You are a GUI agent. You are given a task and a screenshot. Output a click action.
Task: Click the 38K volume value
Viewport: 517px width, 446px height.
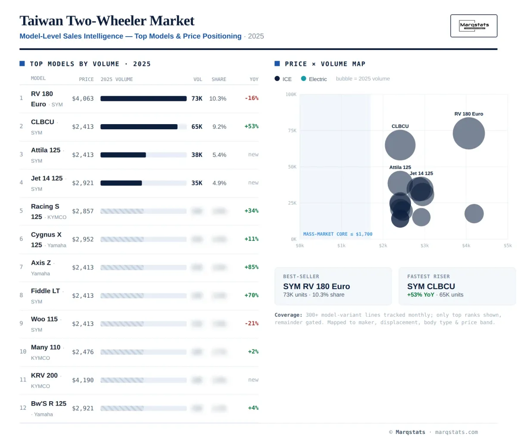click(x=197, y=155)
